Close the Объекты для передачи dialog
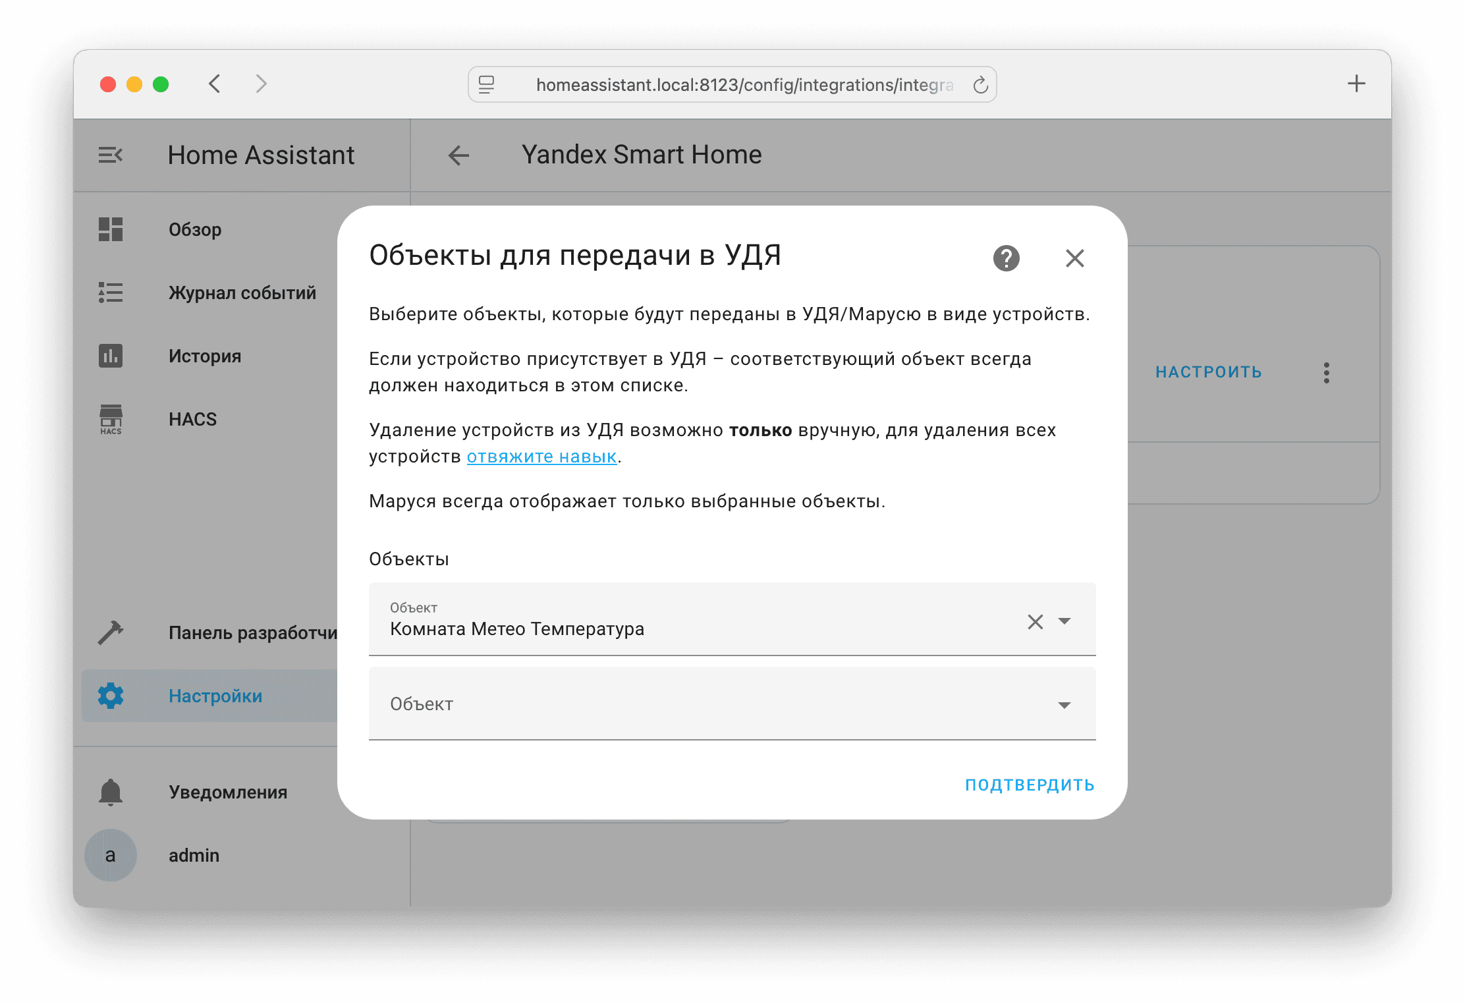 click(x=1074, y=258)
